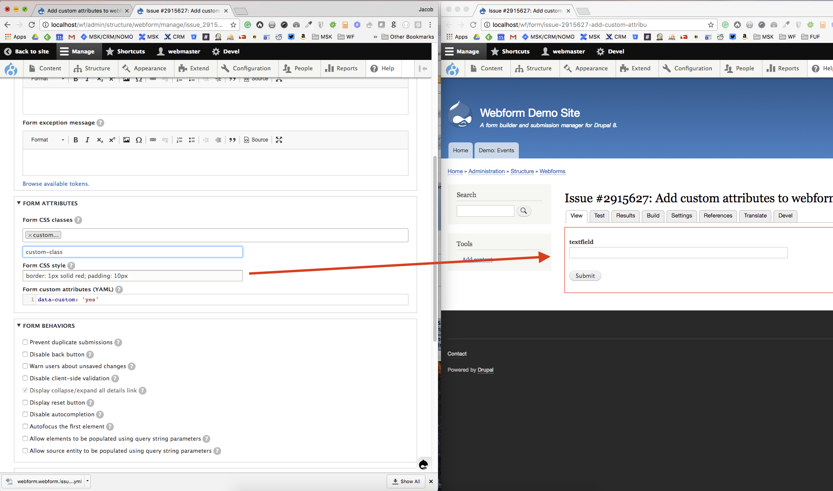Toggle bold in the exception message editor
The height and width of the screenshot is (491, 833).
point(76,140)
